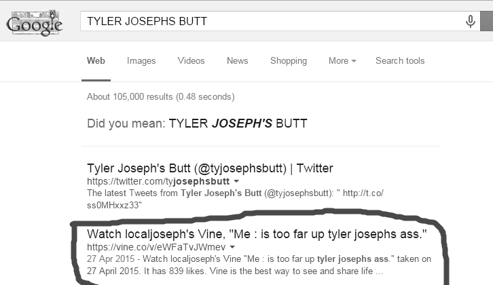Activate voice search microphone icon
This screenshot has height=285, width=493.
click(471, 21)
